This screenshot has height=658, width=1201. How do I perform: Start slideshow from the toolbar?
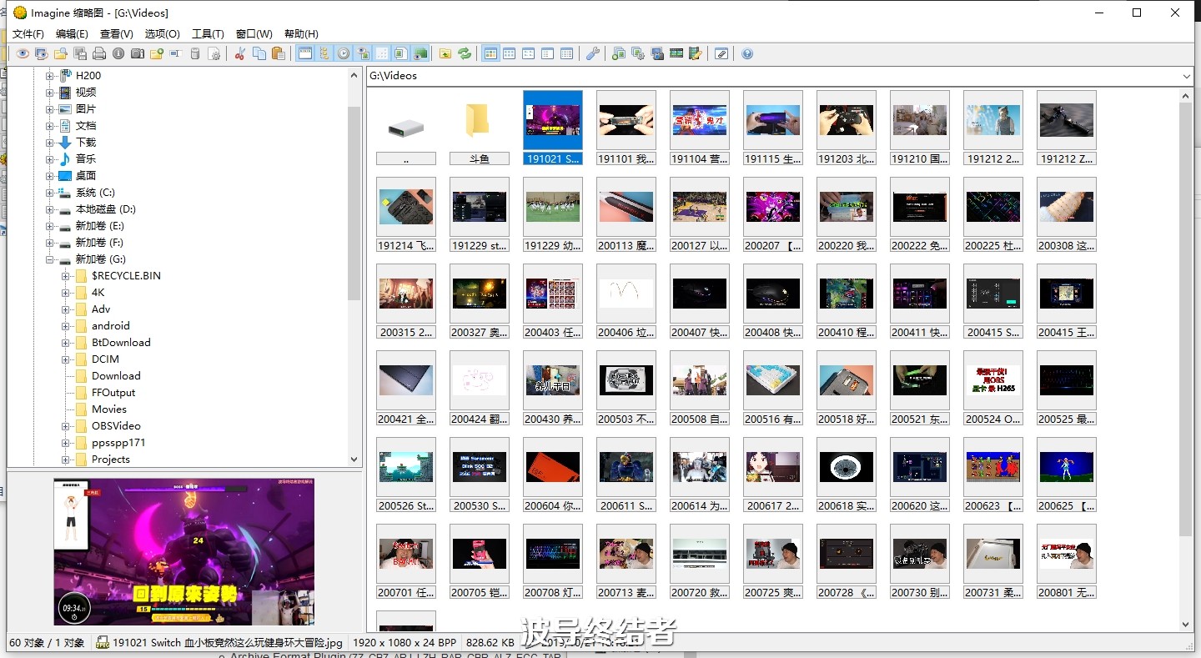[42, 53]
